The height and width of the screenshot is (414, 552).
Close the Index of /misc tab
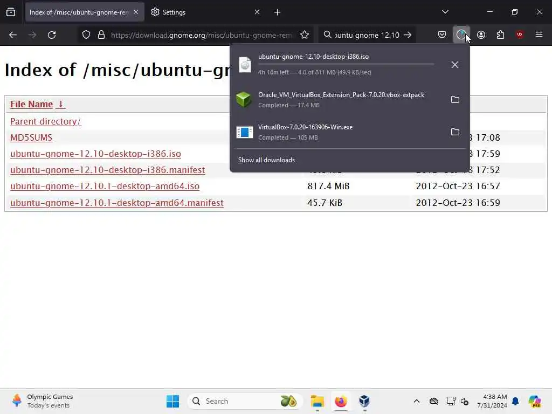[x=136, y=12]
